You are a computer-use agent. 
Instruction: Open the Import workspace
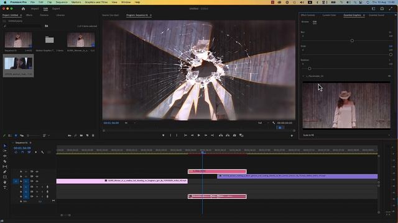pyautogui.click(x=35, y=9)
